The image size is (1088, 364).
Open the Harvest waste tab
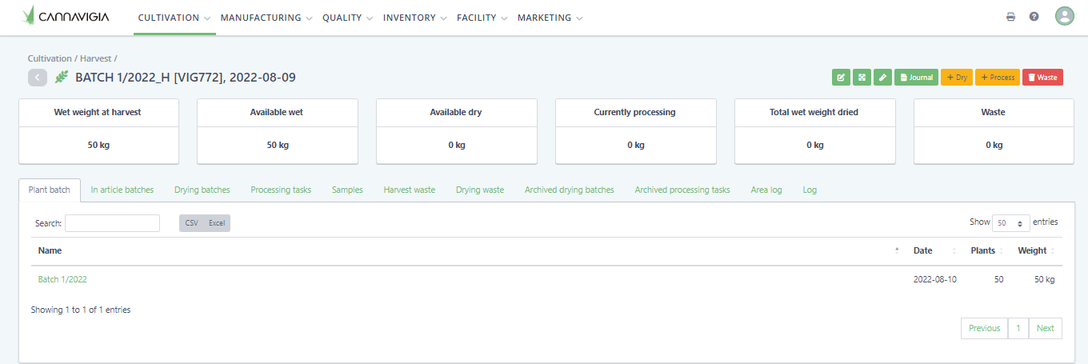tap(409, 190)
